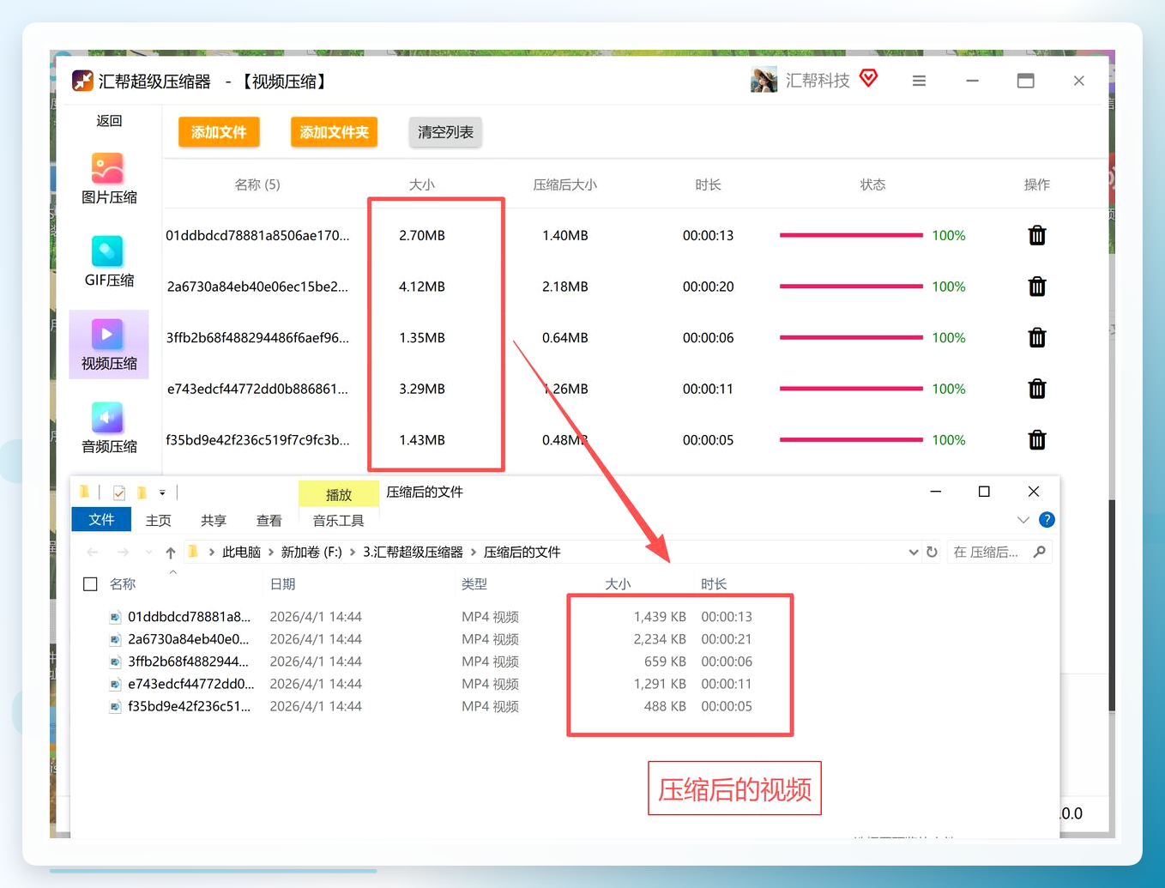Expand breadcrumb arrow after 此电脑

(x=270, y=553)
